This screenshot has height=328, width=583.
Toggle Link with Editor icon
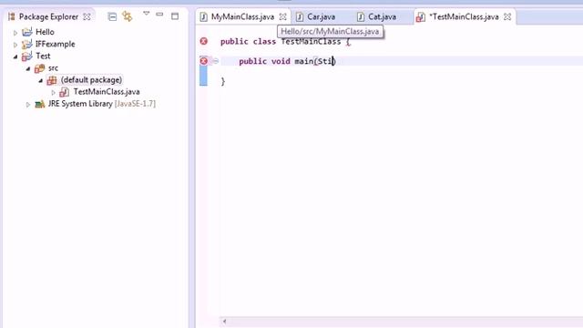coord(128,16)
